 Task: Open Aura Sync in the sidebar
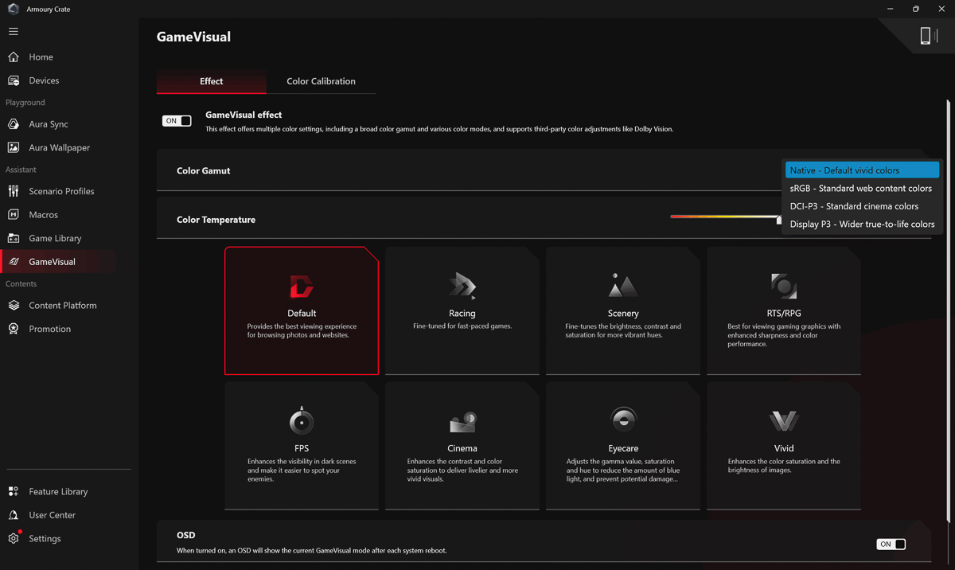[49, 124]
